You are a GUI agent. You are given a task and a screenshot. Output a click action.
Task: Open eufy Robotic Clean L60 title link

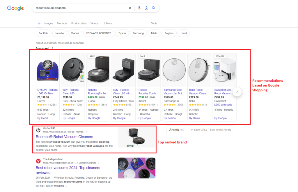click(72, 91)
